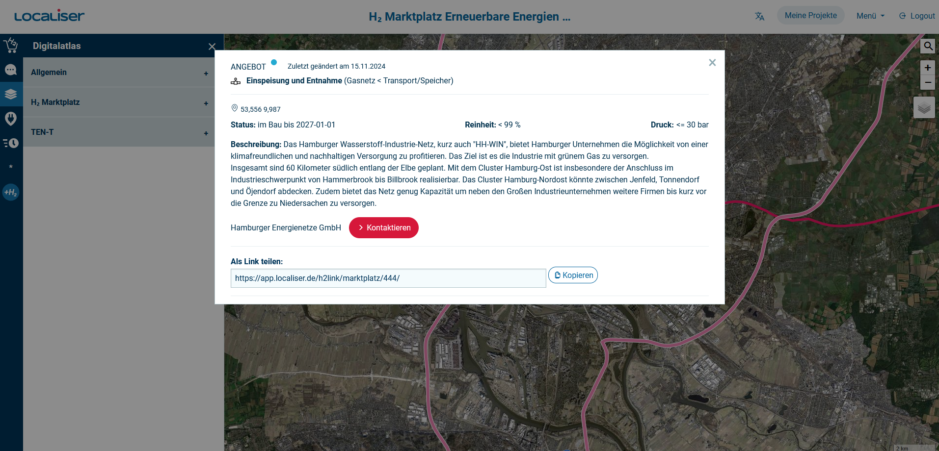Click the chat speech bubble sidebar icon
The image size is (939, 451).
pos(11,70)
